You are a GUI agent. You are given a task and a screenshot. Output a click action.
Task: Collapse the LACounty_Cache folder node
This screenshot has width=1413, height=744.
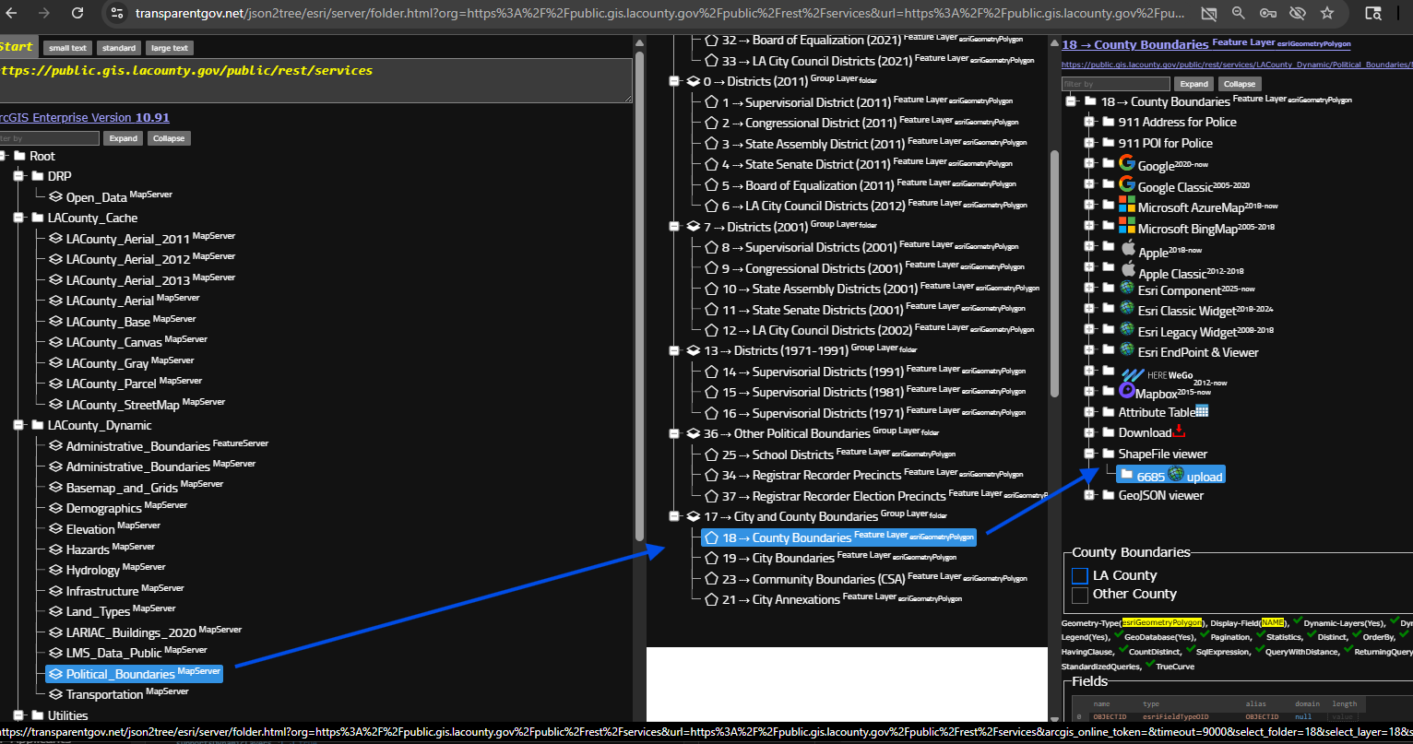pos(18,218)
